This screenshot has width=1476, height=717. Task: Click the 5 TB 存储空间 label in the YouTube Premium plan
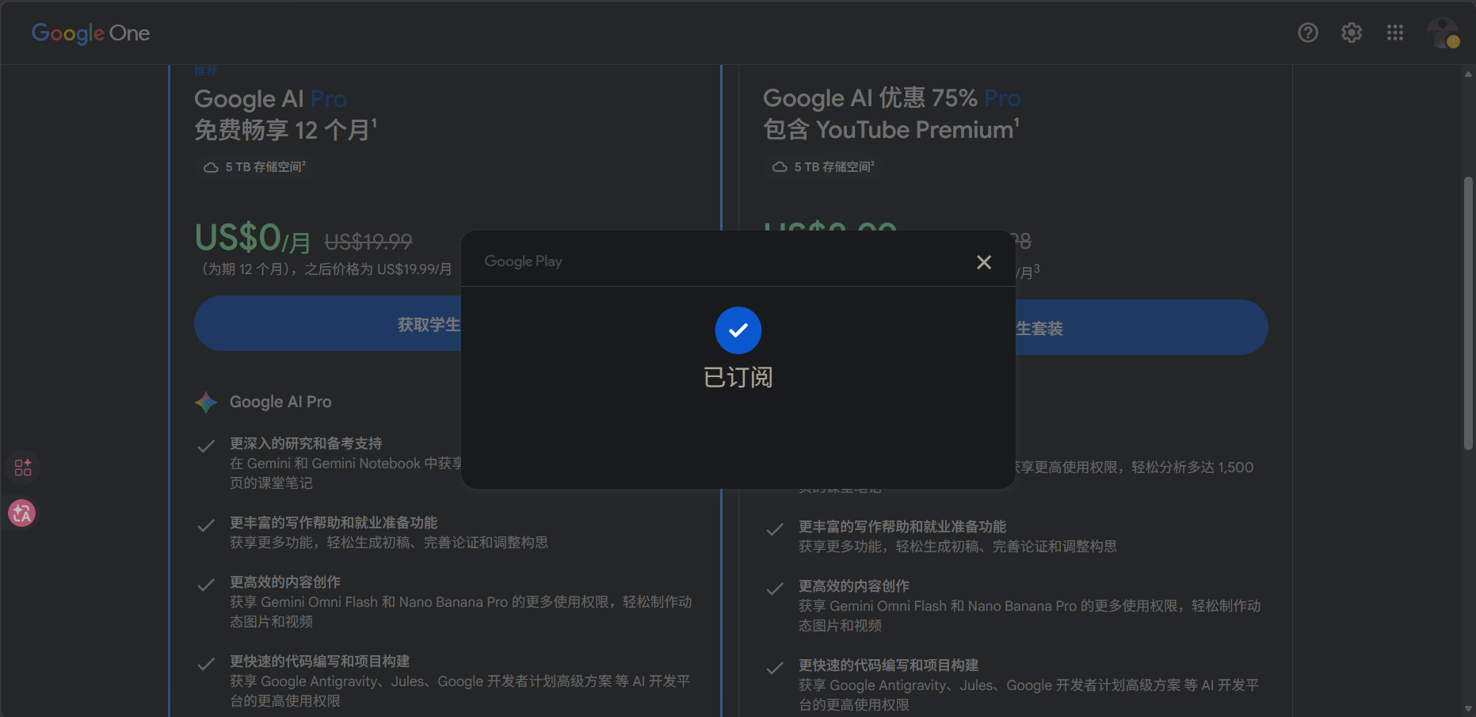click(834, 167)
